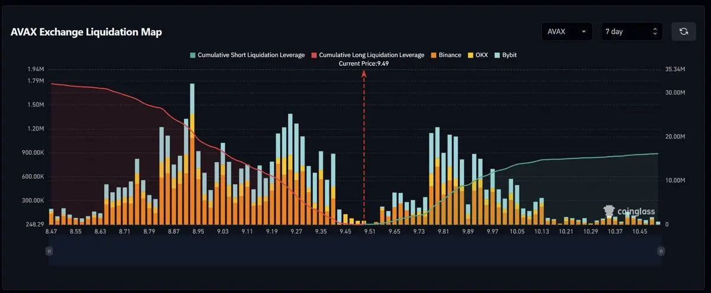Click the AVAX Exchange Liquidation Map title

click(87, 32)
